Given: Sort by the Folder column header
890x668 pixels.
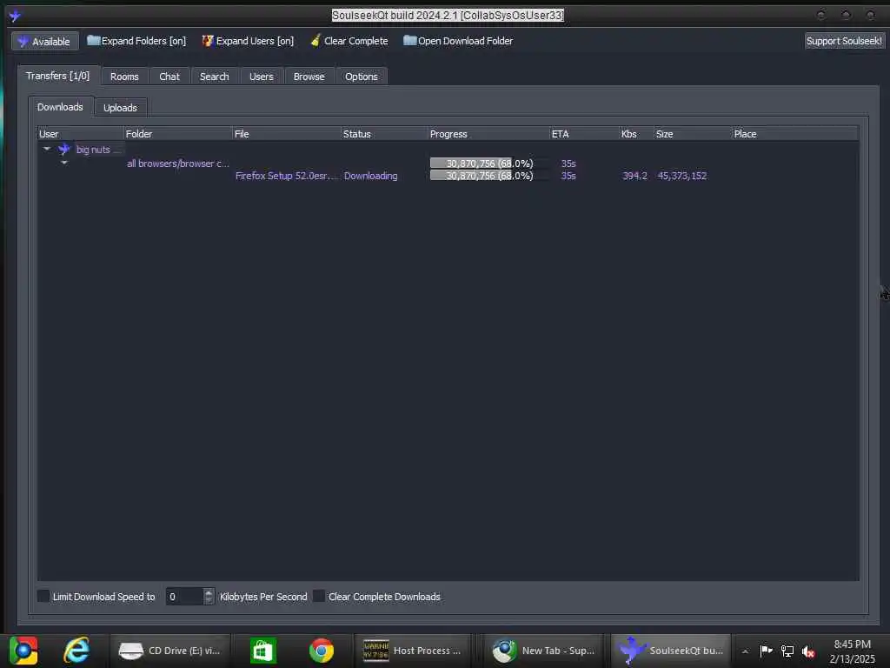Looking at the screenshot, I should coord(178,134).
